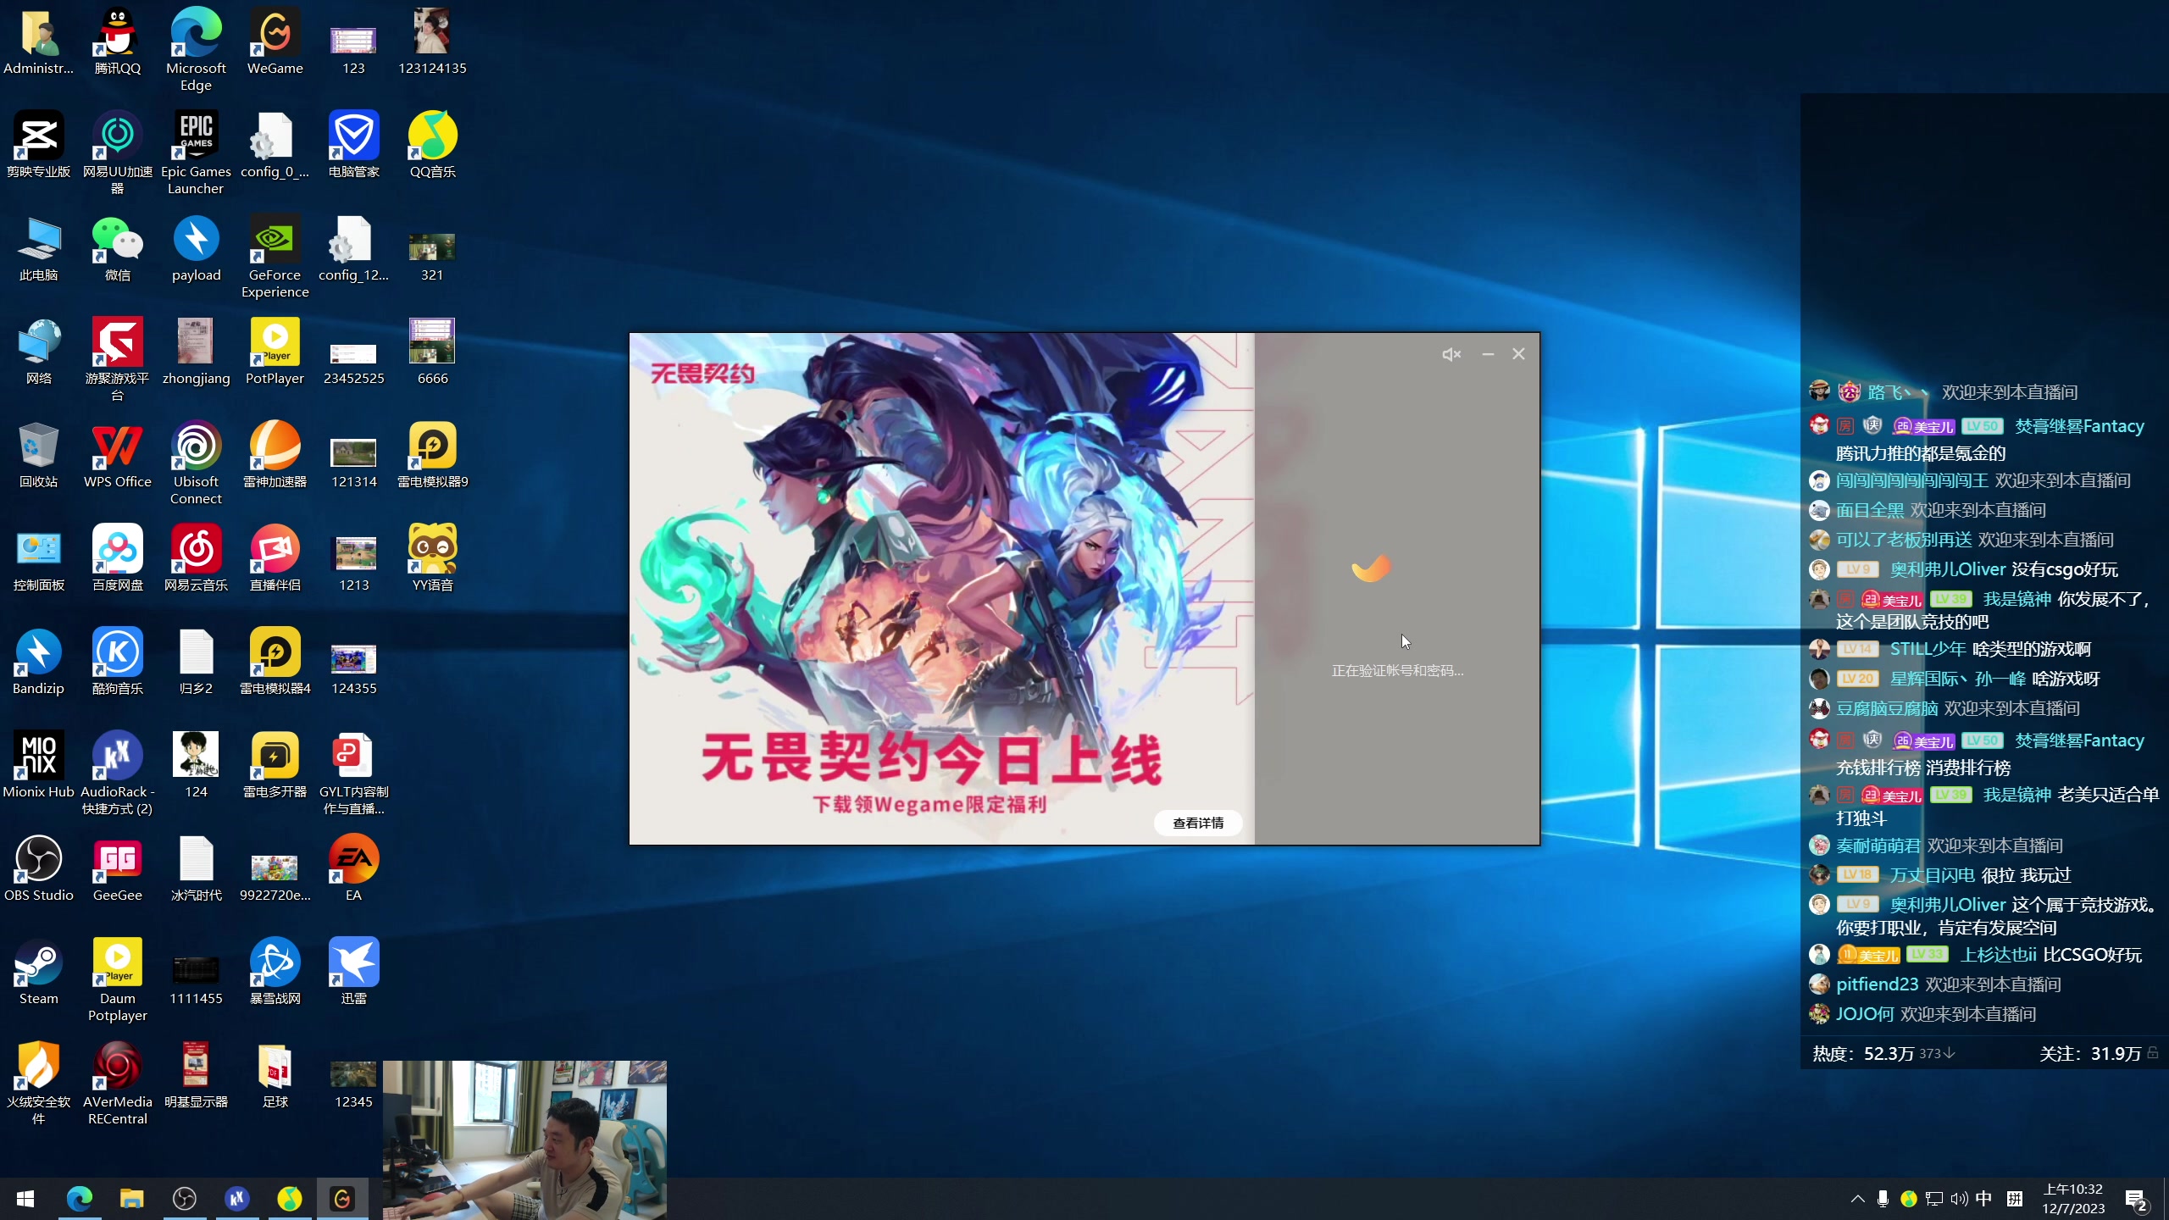2169x1220 pixels.
Task: Select the GeForce Experience desktop icon
Action: [x=275, y=256]
